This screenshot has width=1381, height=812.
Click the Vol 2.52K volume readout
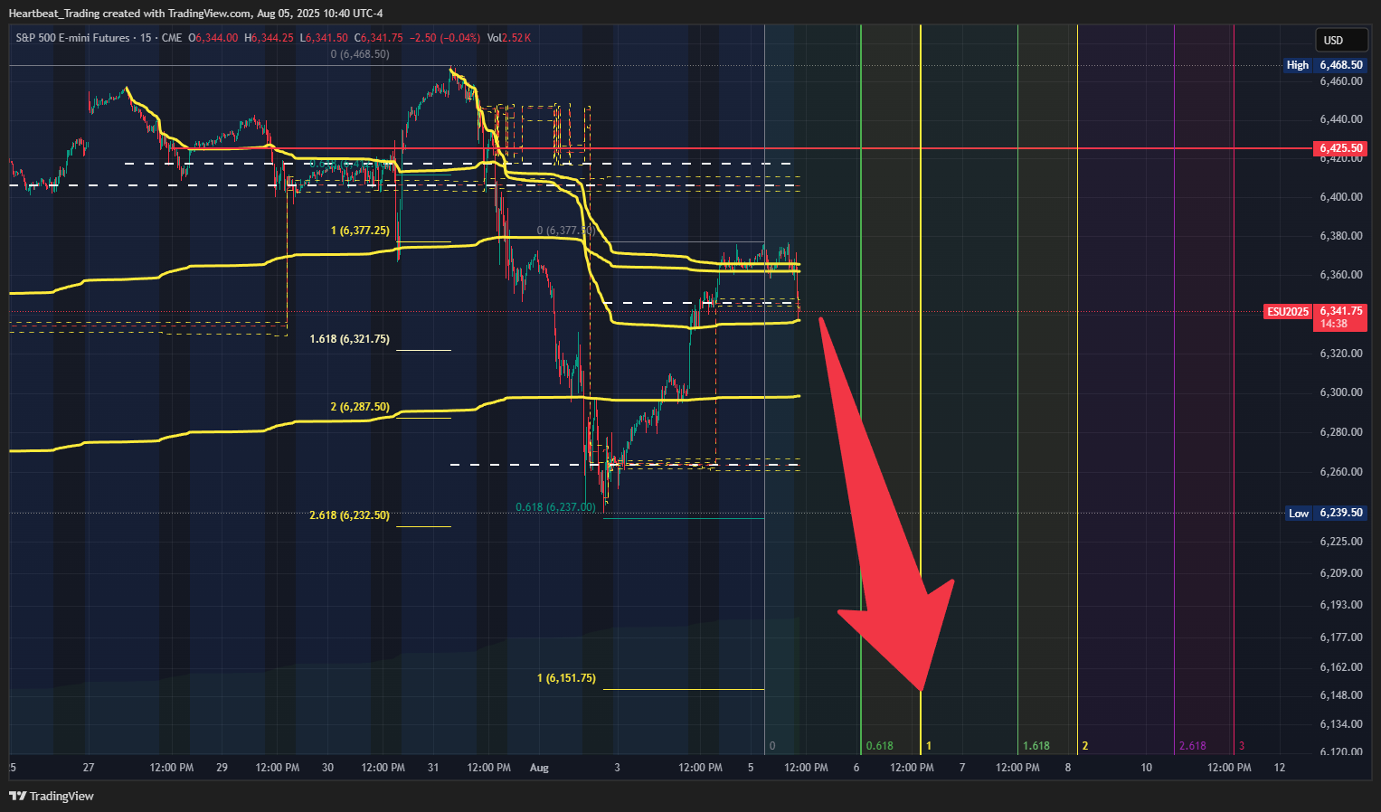point(509,38)
